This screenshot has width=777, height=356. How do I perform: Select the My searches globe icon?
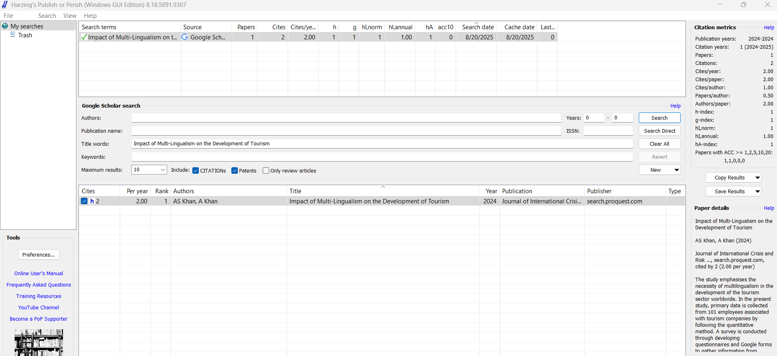5,26
